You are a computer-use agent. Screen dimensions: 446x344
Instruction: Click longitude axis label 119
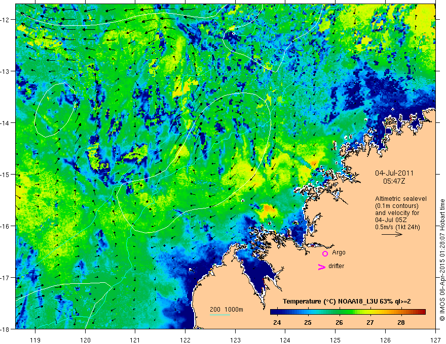point(35,340)
